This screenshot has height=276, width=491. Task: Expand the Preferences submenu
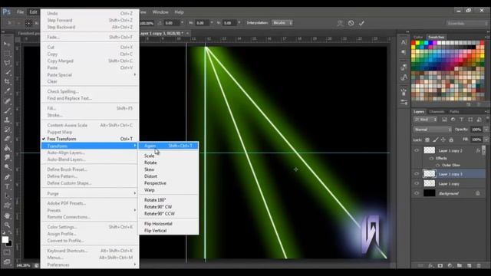point(90,264)
